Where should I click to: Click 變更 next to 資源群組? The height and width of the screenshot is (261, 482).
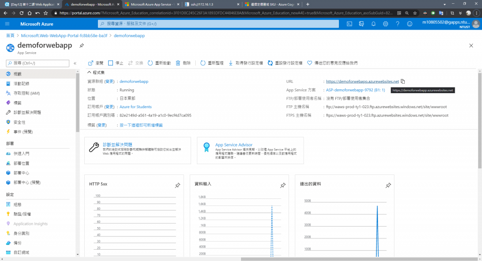tap(109, 81)
